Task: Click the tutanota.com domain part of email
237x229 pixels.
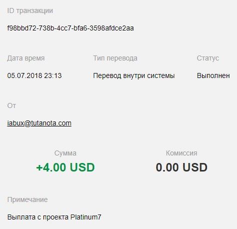Action: tap(51, 123)
